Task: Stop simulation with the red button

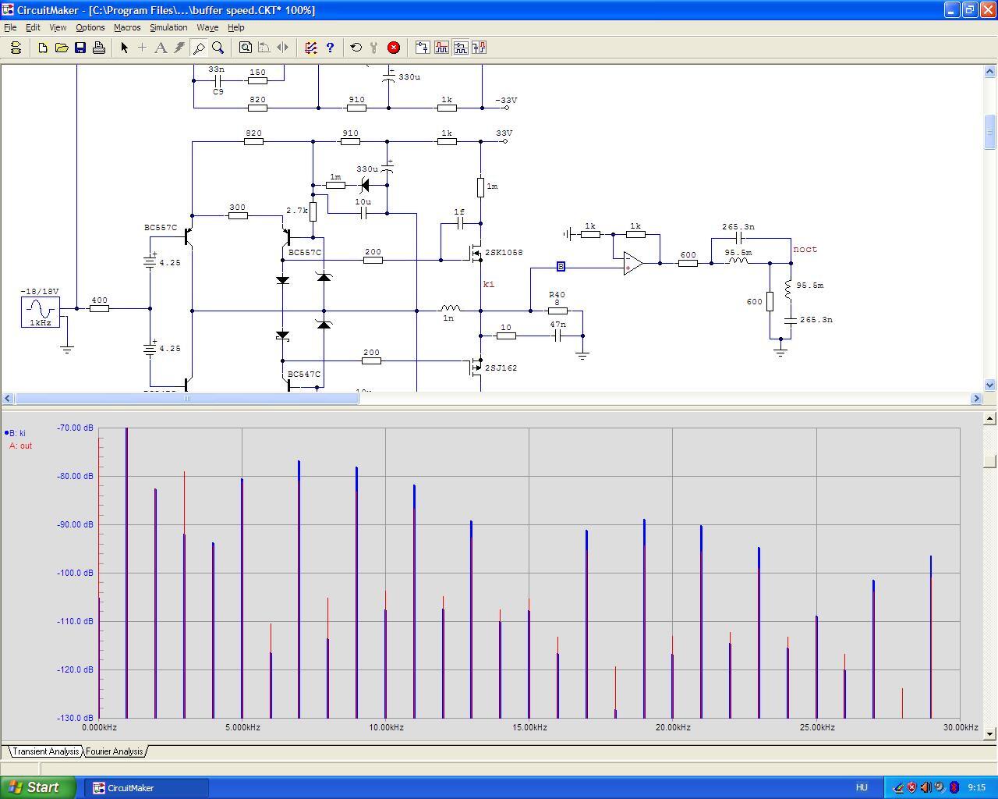Action: click(394, 48)
